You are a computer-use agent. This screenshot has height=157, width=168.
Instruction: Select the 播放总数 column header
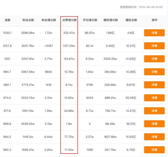point(131,20)
